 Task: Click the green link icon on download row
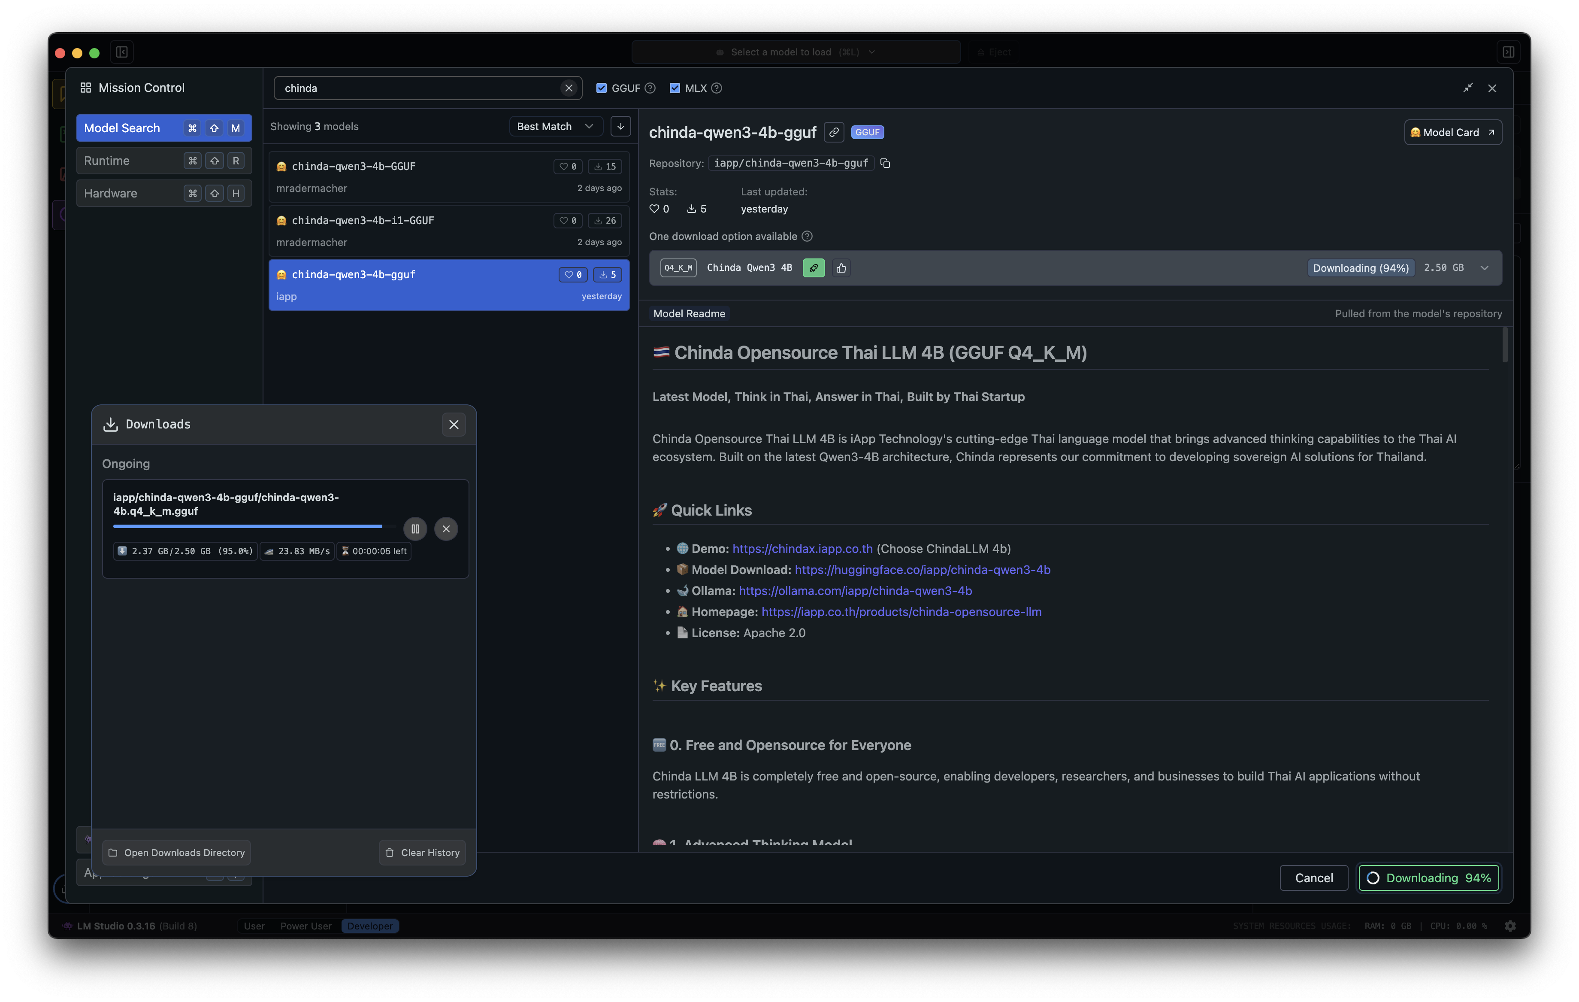tap(813, 268)
